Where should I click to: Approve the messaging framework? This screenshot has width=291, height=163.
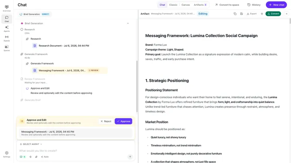[x=123, y=121]
